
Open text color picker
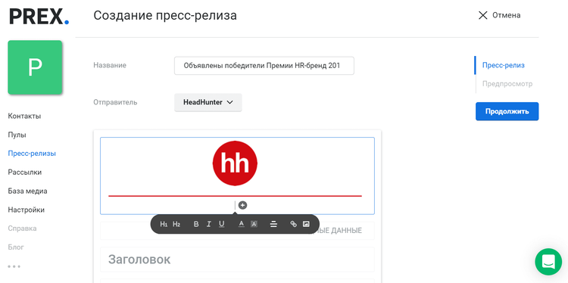point(242,225)
